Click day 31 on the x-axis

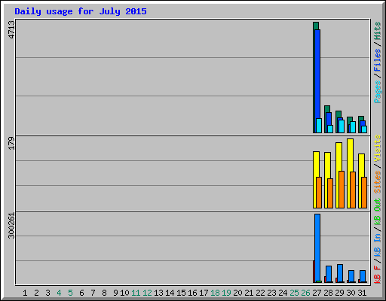[x=362, y=293]
